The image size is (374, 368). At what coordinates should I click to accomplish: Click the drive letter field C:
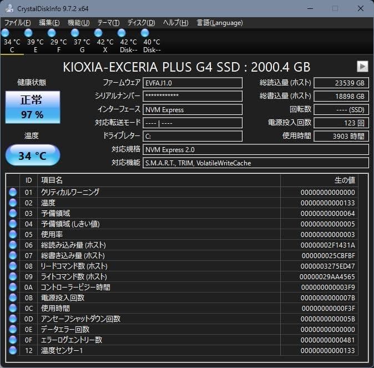pyautogui.click(x=193, y=136)
